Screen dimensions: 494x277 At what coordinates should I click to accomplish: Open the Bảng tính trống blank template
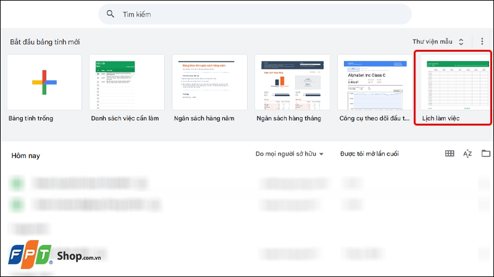(x=44, y=82)
